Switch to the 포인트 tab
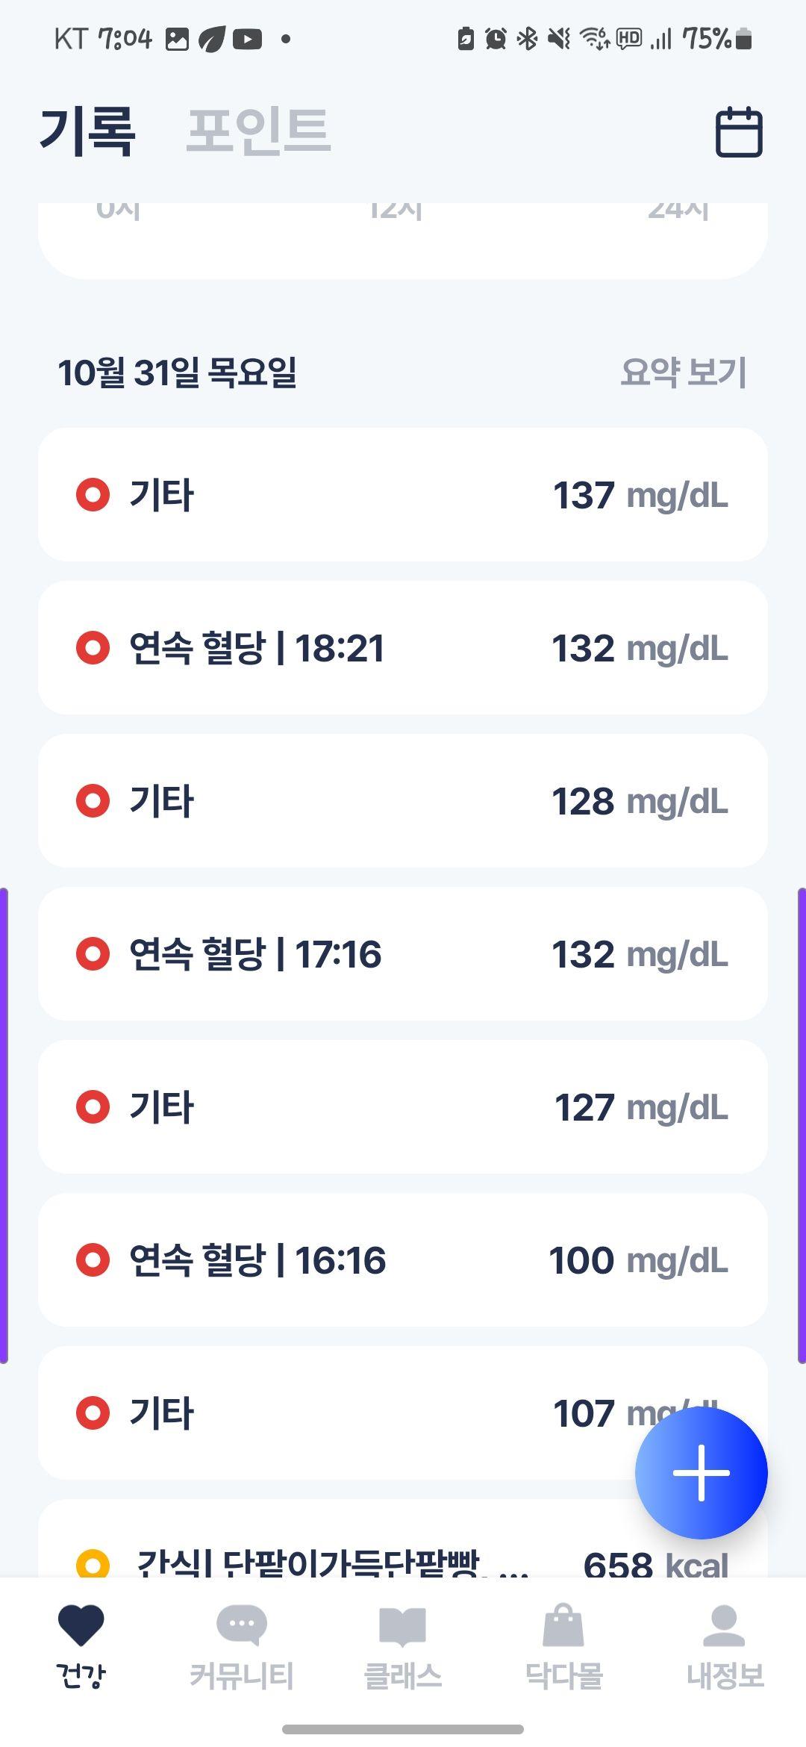This screenshot has width=806, height=1747. tap(258, 131)
